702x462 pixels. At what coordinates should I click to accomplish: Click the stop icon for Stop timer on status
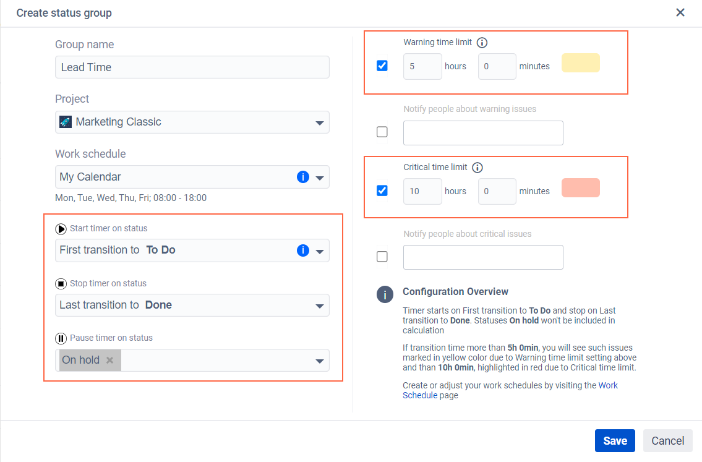point(61,284)
